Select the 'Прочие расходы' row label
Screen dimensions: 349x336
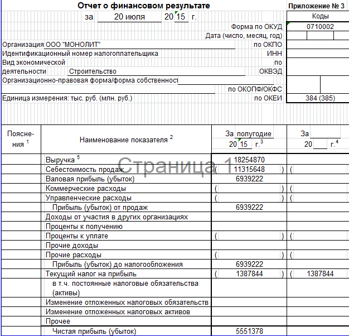click(74, 255)
